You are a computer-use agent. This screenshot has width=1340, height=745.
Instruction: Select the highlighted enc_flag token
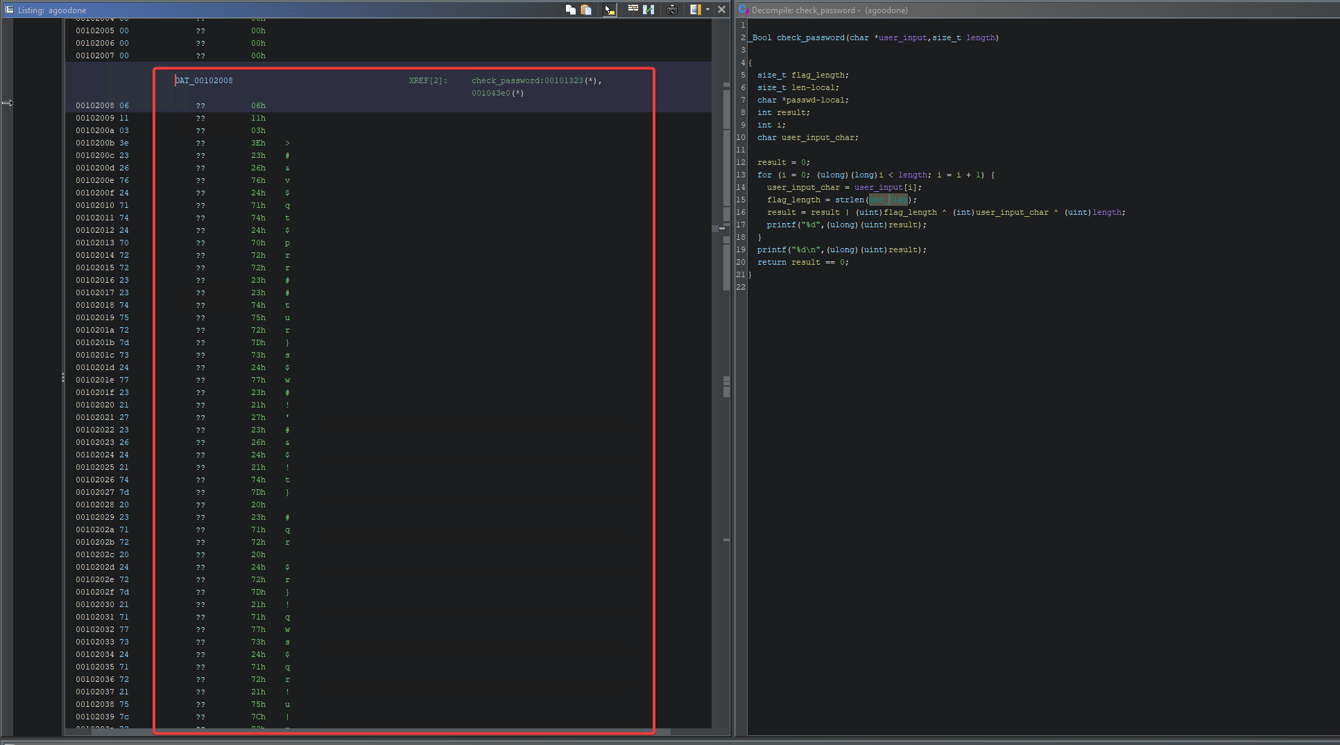pyautogui.click(x=888, y=200)
